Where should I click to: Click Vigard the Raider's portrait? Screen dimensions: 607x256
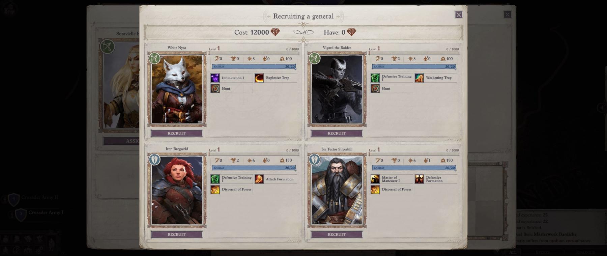[337, 89]
